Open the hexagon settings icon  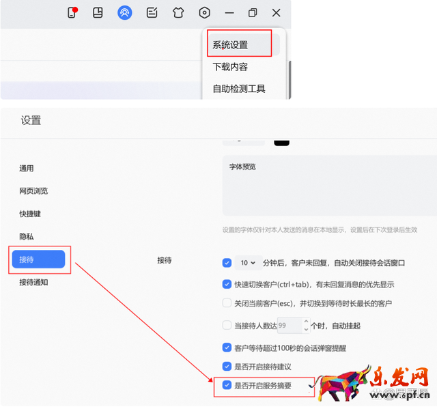pyautogui.click(x=204, y=12)
